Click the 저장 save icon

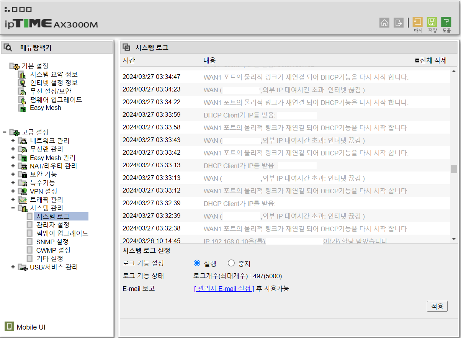coord(432,22)
